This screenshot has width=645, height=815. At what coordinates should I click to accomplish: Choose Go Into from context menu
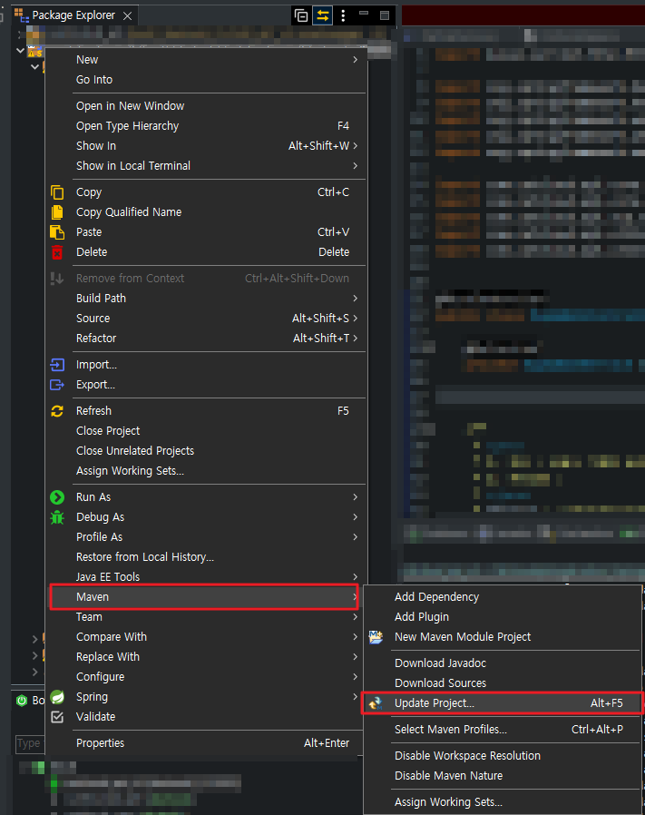pos(206,80)
